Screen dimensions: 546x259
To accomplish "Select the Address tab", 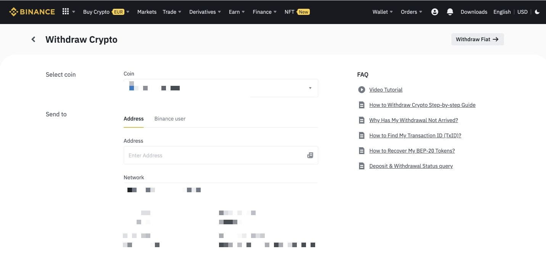I will coord(134,119).
